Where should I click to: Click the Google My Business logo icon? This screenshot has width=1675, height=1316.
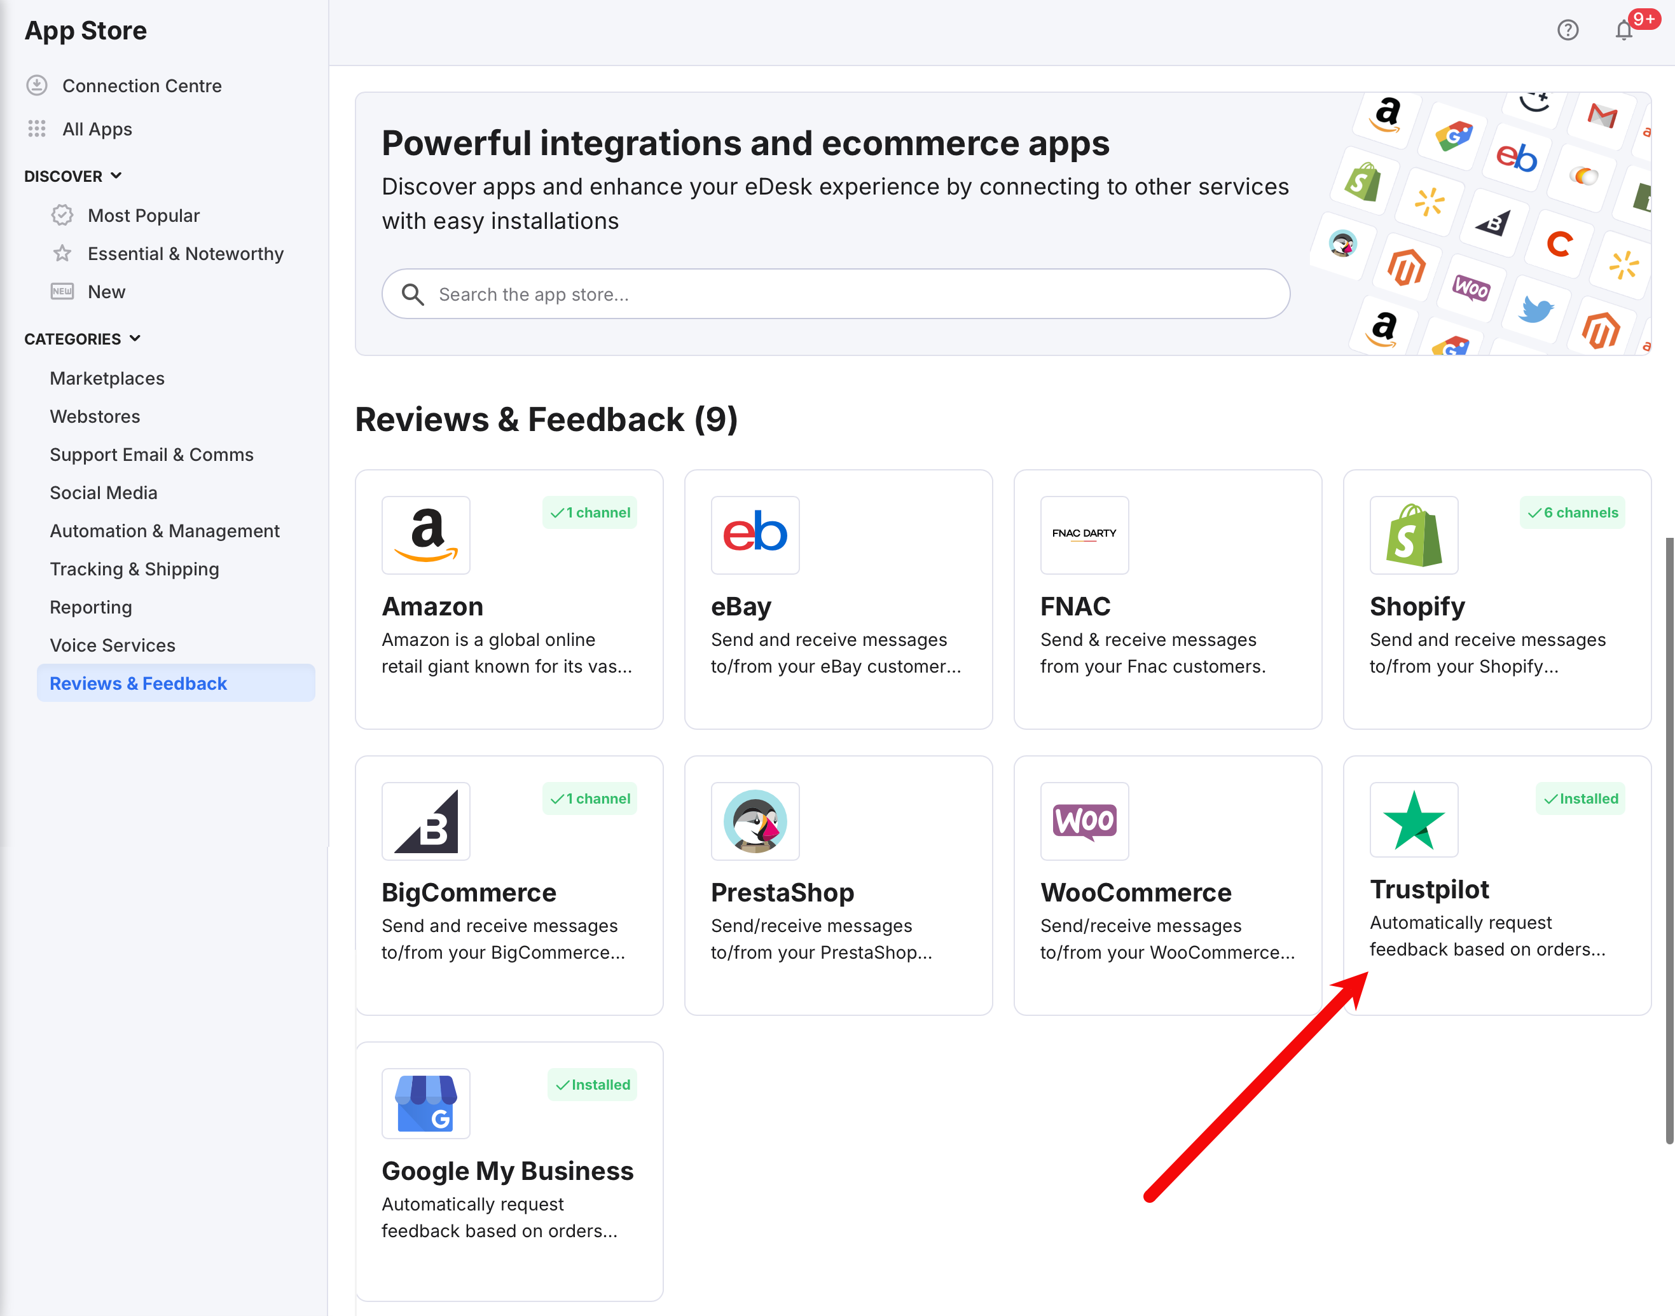[426, 1104]
